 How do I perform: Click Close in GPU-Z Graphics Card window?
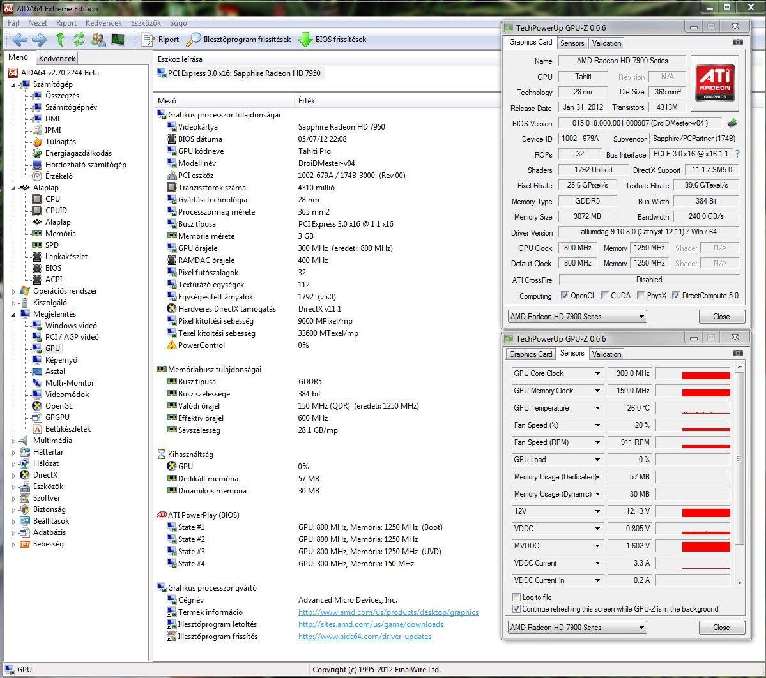pos(721,317)
